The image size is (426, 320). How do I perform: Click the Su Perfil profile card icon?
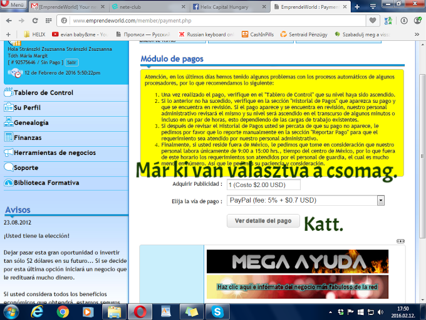click(9, 107)
